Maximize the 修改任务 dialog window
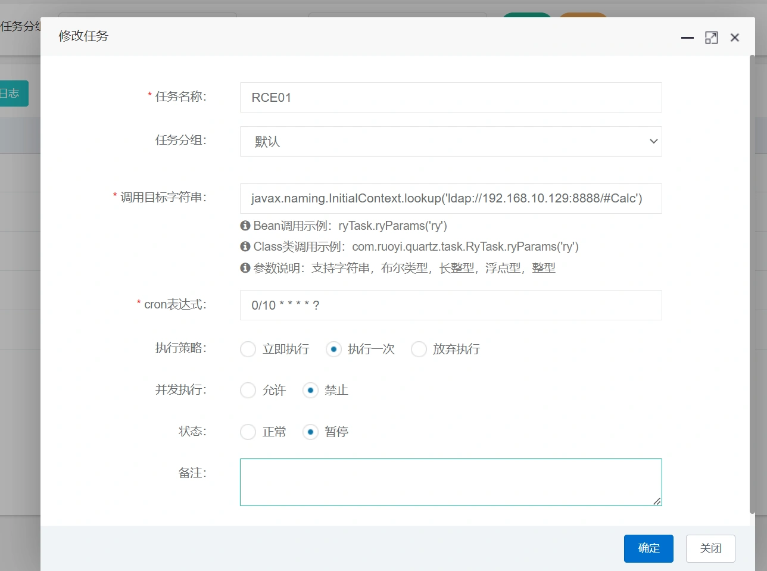Screen dimensions: 767x571 point(711,38)
